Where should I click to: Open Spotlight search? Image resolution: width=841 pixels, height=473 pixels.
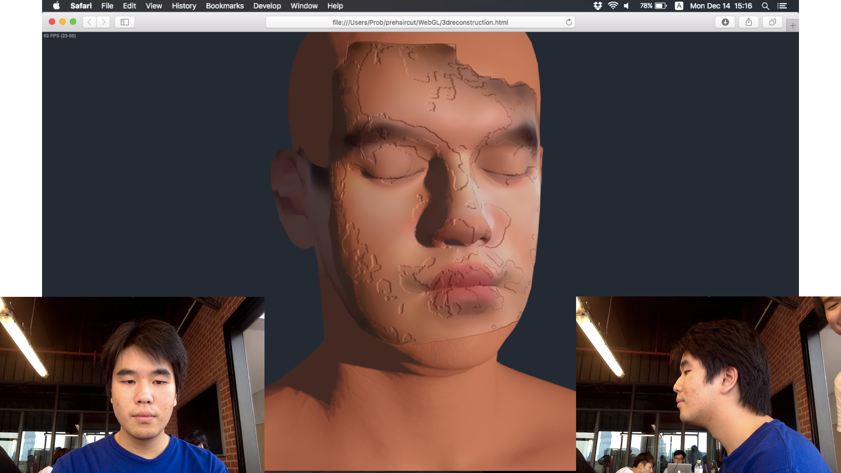point(765,6)
